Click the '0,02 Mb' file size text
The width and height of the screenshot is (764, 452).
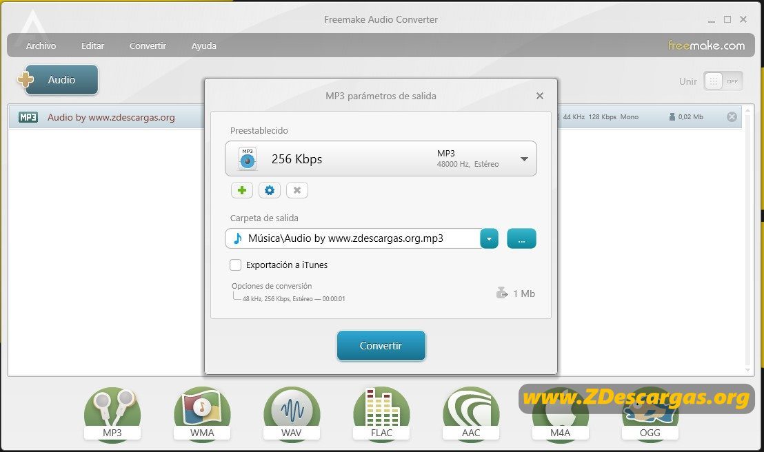pyautogui.click(x=690, y=117)
